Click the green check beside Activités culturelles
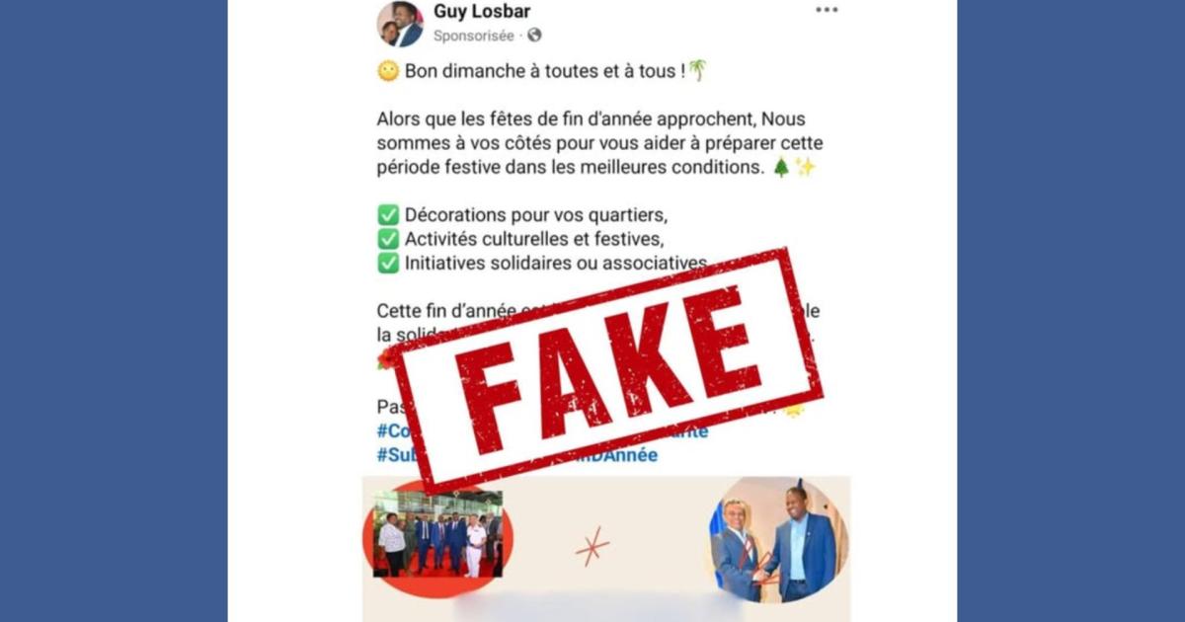This screenshot has width=1185, height=622. pos(388,239)
